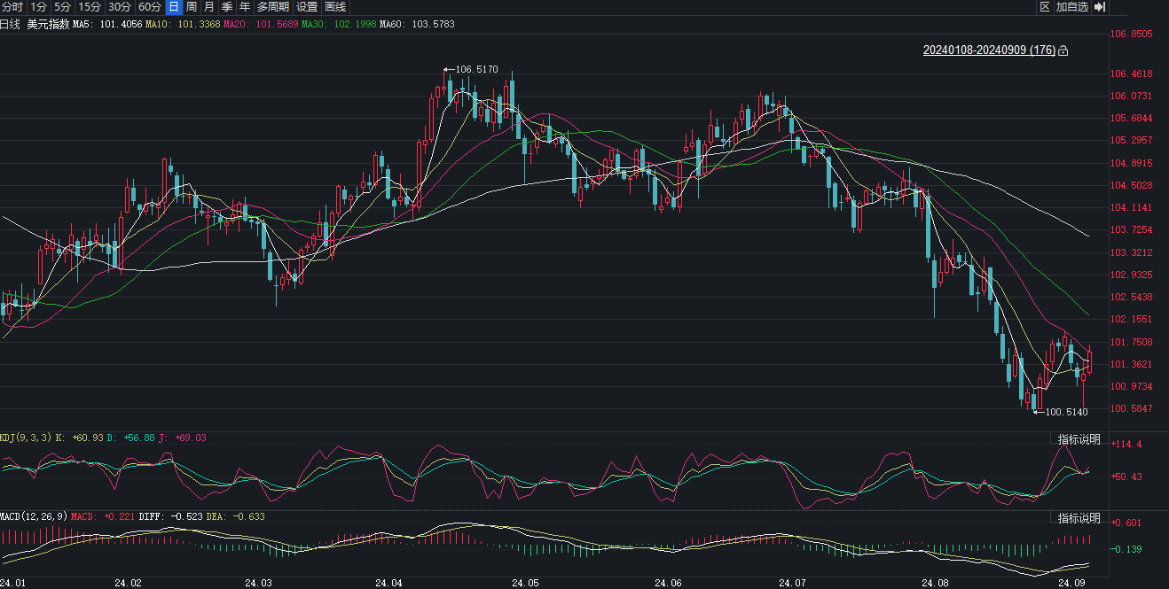Image resolution: width=1169 pixels, height=589 pixels.
Task: Open the 20240108-20240909 date range link
Action: (990, 50)
